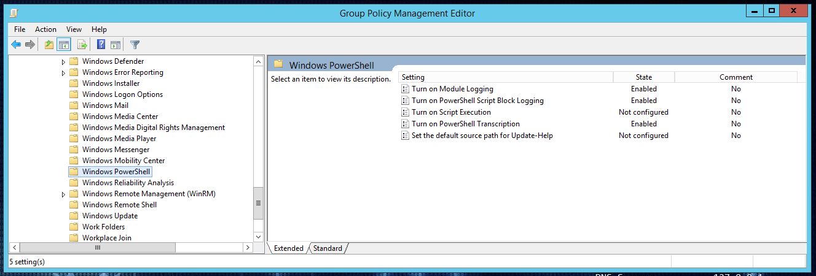Click the Back arrow toolbar icon
This screenshot has width=816, height=276.
[x=16, y=44]
